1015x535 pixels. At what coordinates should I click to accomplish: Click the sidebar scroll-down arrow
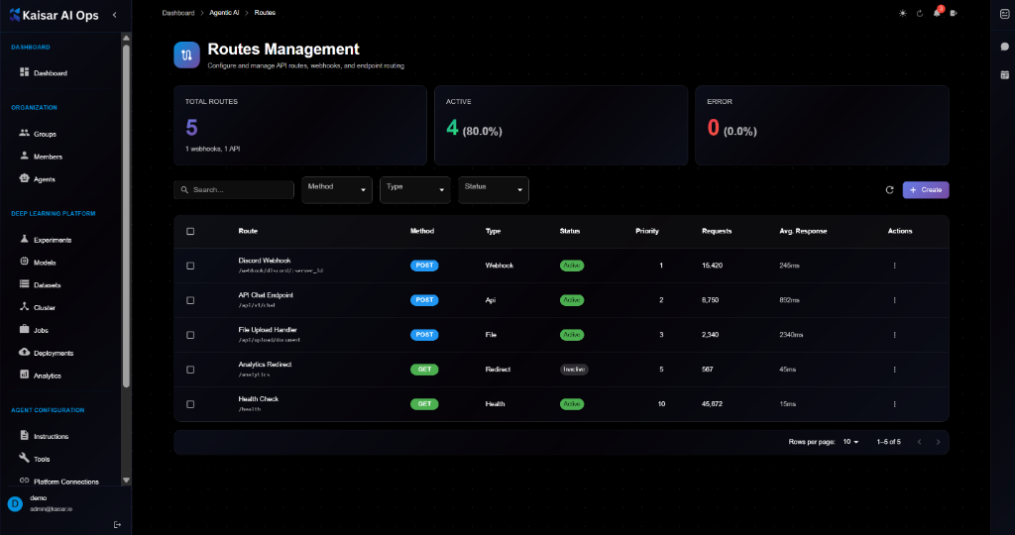(x=126, y=480)
